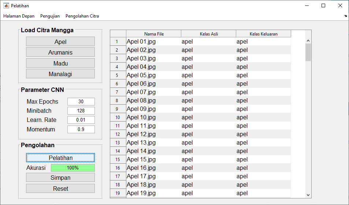Select the Manalagi button
The image size is (349, 205).
60,74
